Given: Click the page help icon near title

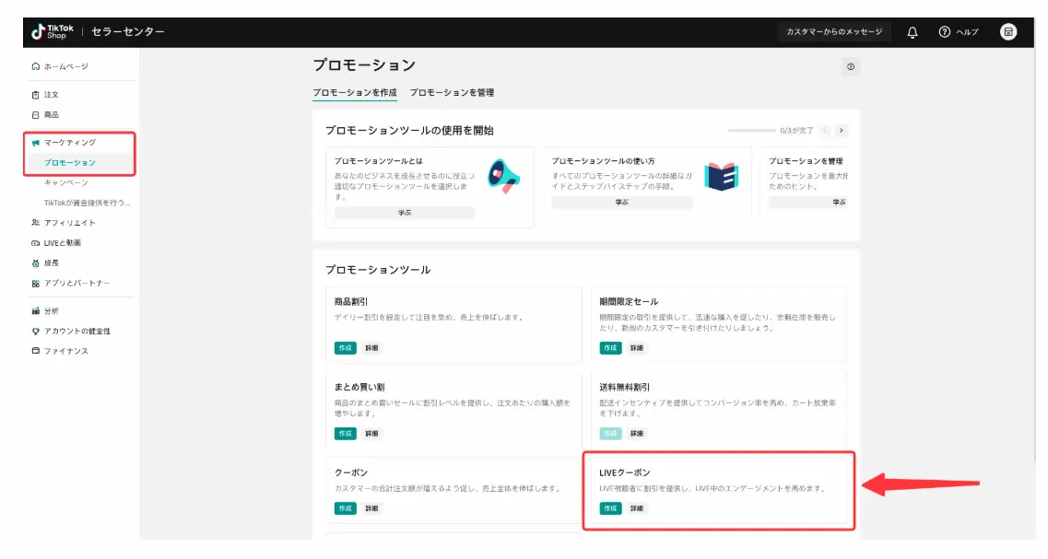Looking at the screenshot, I should click(850, 67).
